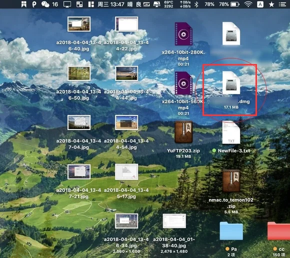Open the battery status menu showing 78%
The height and width of the screenshot is (258, 290).
(x=234, y=4)
